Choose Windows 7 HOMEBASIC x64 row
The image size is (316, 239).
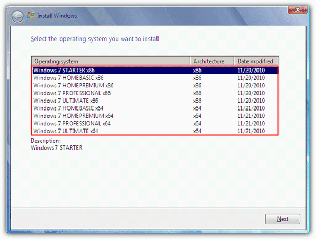(155, 108)
